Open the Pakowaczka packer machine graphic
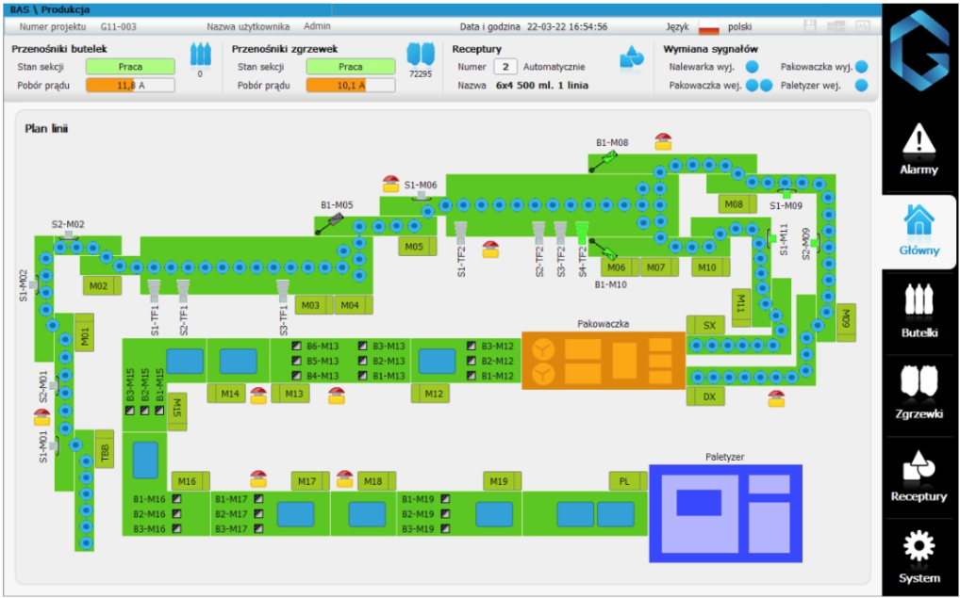This screenshot has width=960, height=598. click(603, 361)
